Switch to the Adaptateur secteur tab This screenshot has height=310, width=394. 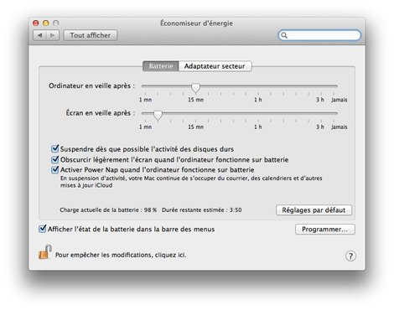(x=215, y=66)
